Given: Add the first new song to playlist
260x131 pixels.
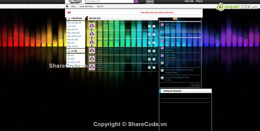Looking at the screenshot, I should pyautogui.click(x=154, y=26).
